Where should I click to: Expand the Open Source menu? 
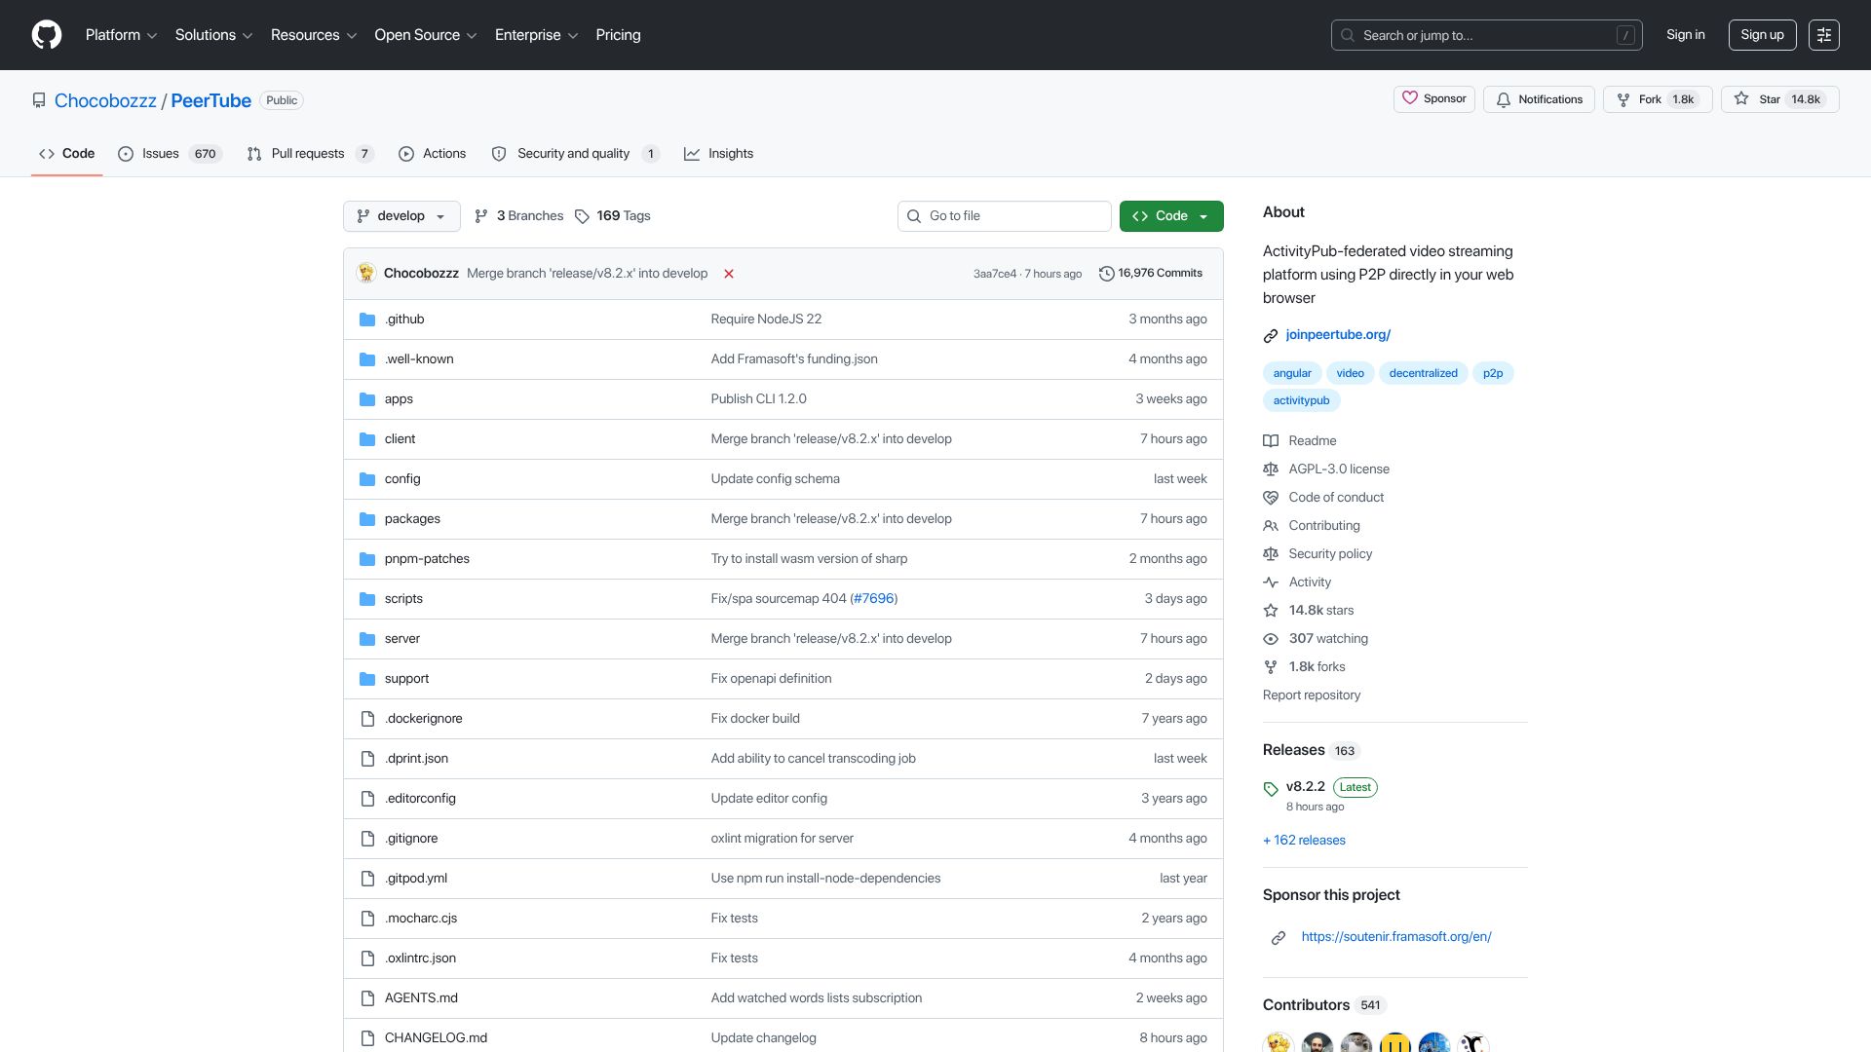click(x=426, y=35)
